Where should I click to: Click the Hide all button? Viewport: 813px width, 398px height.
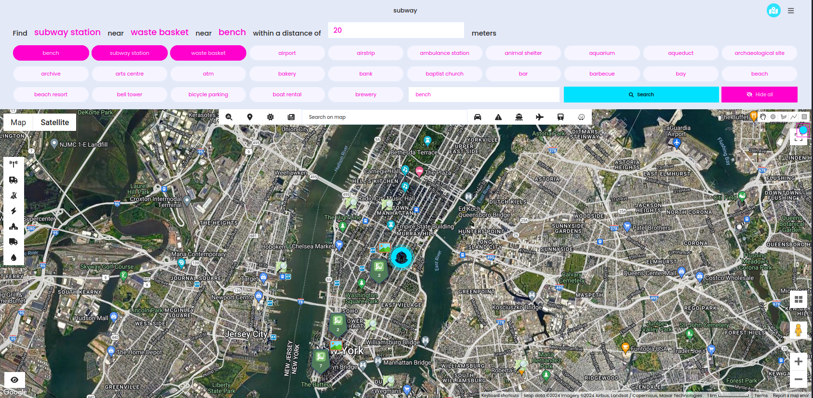click(x=760, y=94)
